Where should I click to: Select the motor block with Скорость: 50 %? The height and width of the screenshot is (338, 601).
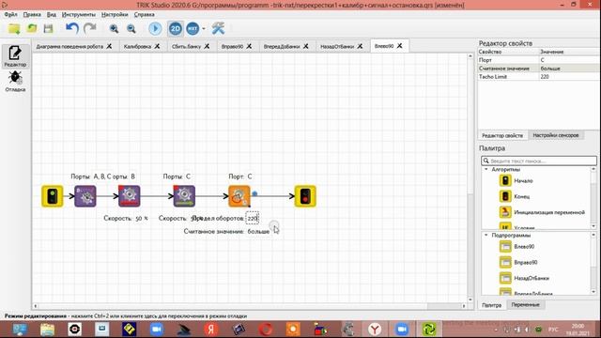(x=130, y=196)
